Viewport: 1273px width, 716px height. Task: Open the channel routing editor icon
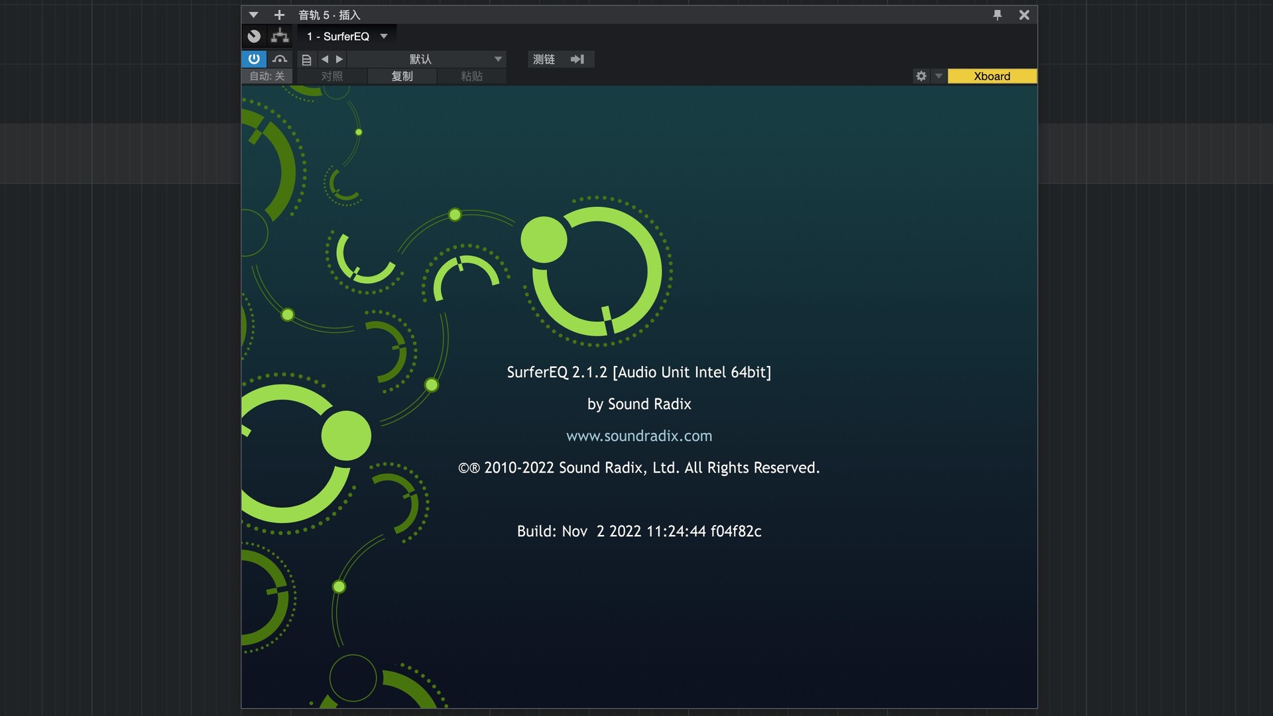click(x=280, y=36)
